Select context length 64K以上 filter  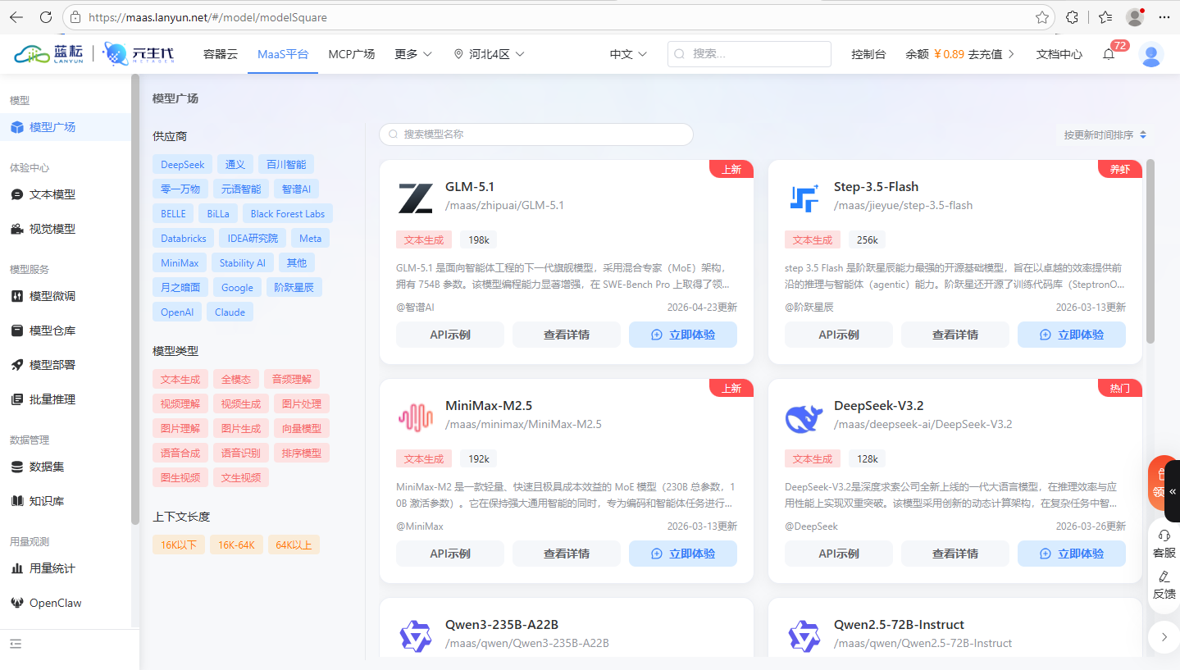294,545
